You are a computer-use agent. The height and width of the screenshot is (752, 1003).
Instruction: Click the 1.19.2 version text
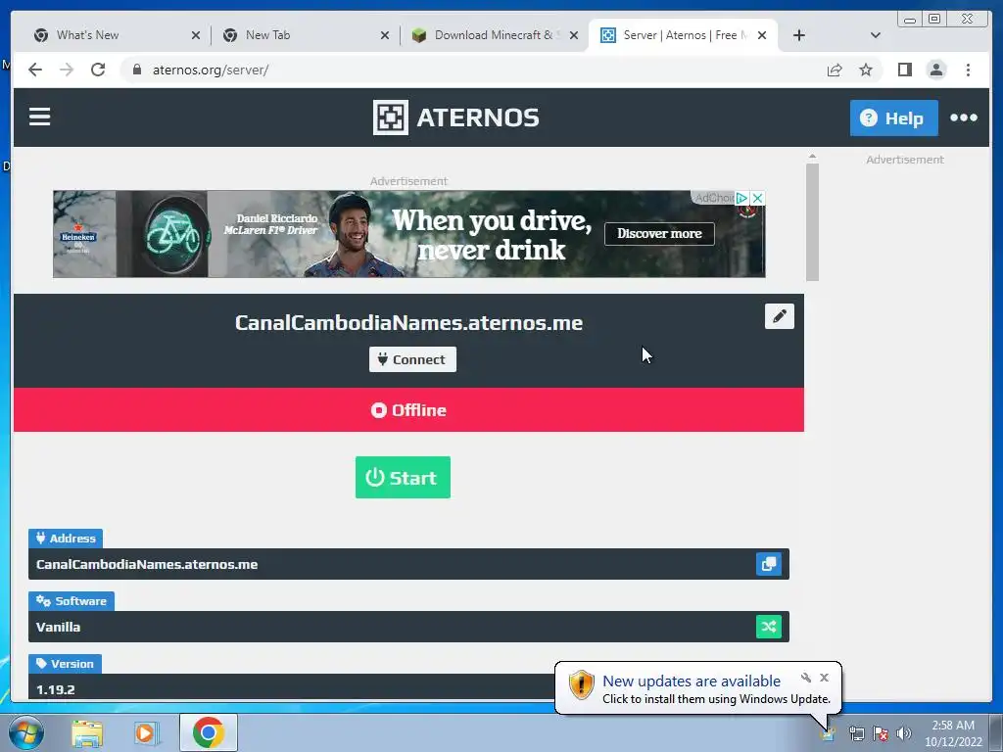coord(56,689)
